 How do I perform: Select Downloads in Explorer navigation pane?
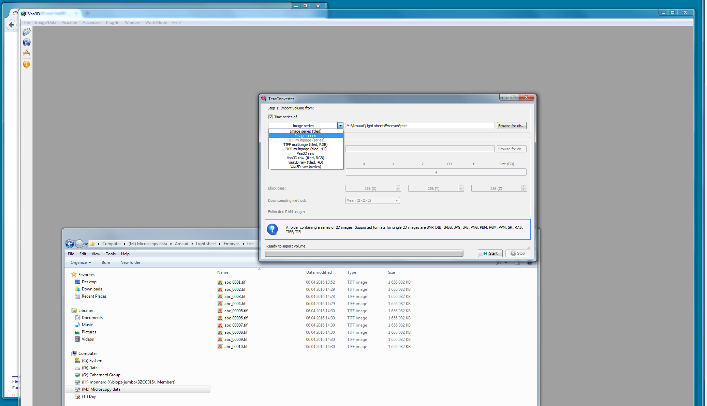(92, 289)
